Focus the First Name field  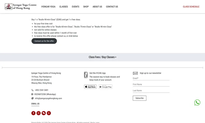coord(151,85)
